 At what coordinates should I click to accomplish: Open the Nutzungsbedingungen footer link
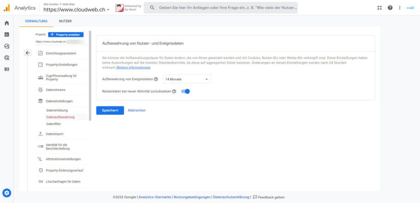192,197
